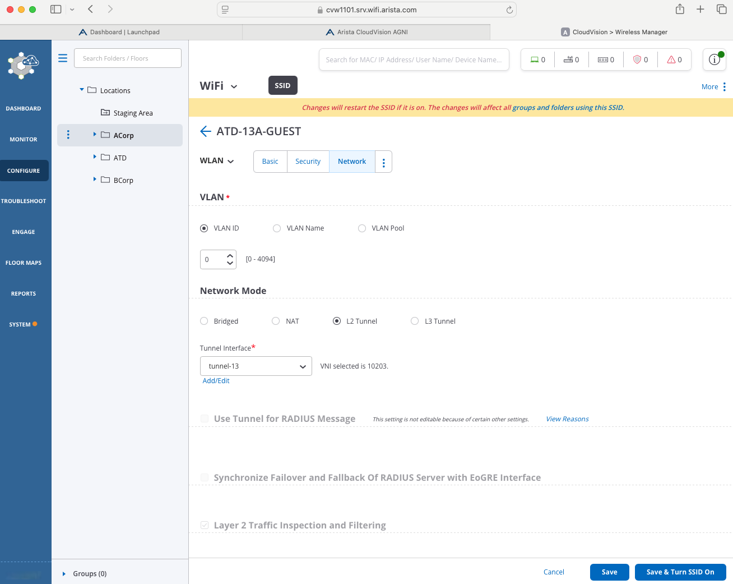Choose the Bridged network mode
This screenshot has width=733, height=584.
pos(204,321)
